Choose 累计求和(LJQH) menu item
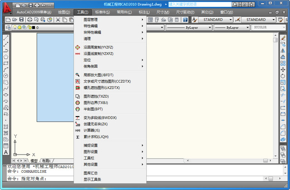 point(110,137)
